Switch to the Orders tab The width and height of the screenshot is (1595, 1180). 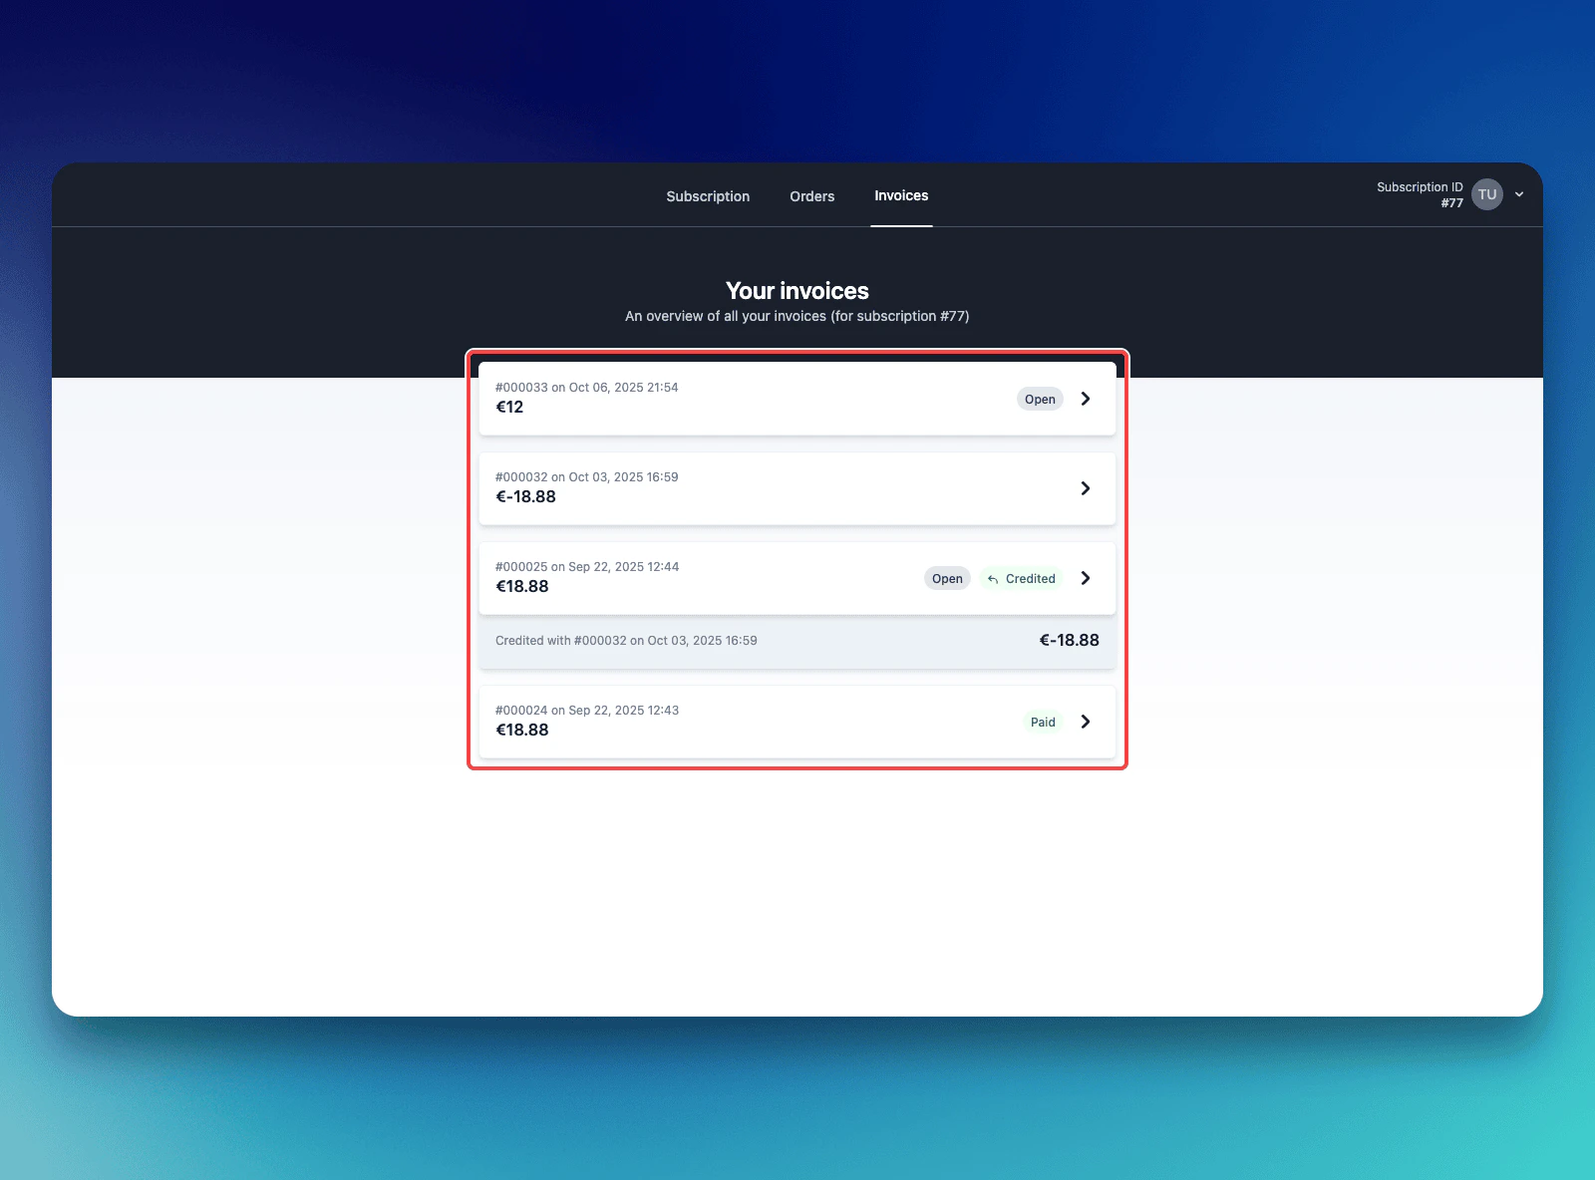point(811,195)
